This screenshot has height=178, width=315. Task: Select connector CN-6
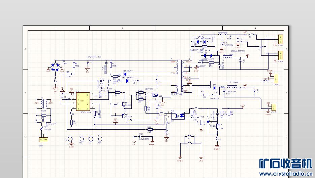276,79
